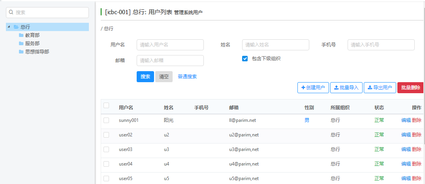Select 服务部 in the organization tree

click(x=32, y=43)
